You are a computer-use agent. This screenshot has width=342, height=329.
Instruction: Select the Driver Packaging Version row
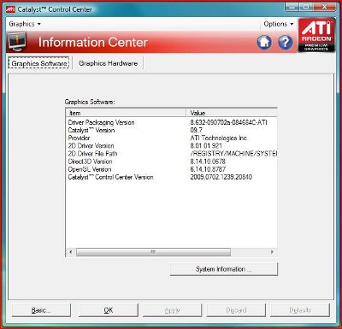[171, 122]
